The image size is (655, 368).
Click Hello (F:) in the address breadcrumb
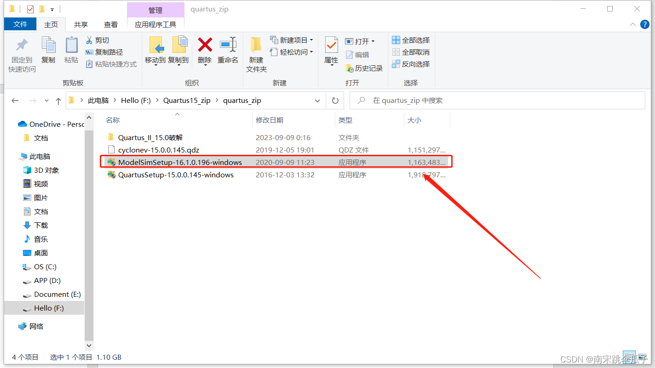coord(136,101)
